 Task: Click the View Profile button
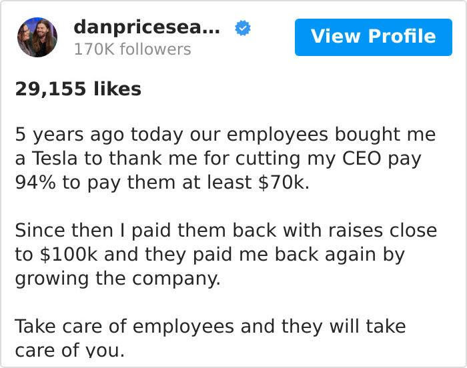[374, 37]
